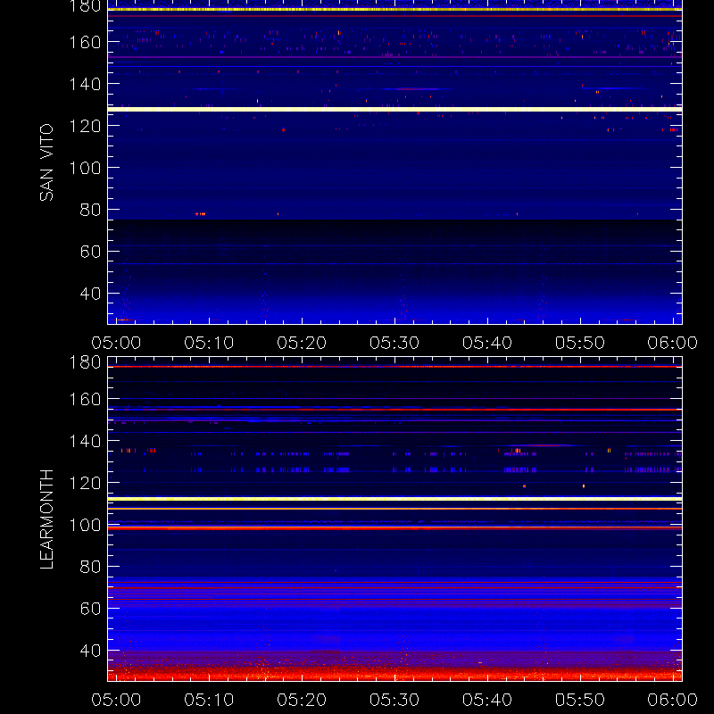Select the 40 tick label on SAN VITO axis
Screen dimensions: 714x714
tap(90, 294)
